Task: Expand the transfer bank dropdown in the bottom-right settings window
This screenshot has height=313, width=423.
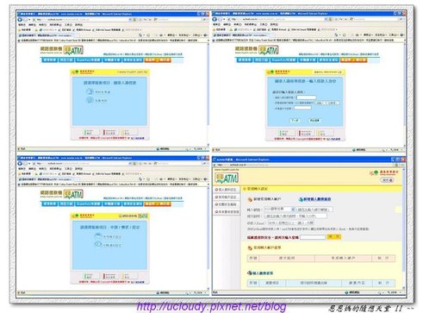Action: [279, 209]
